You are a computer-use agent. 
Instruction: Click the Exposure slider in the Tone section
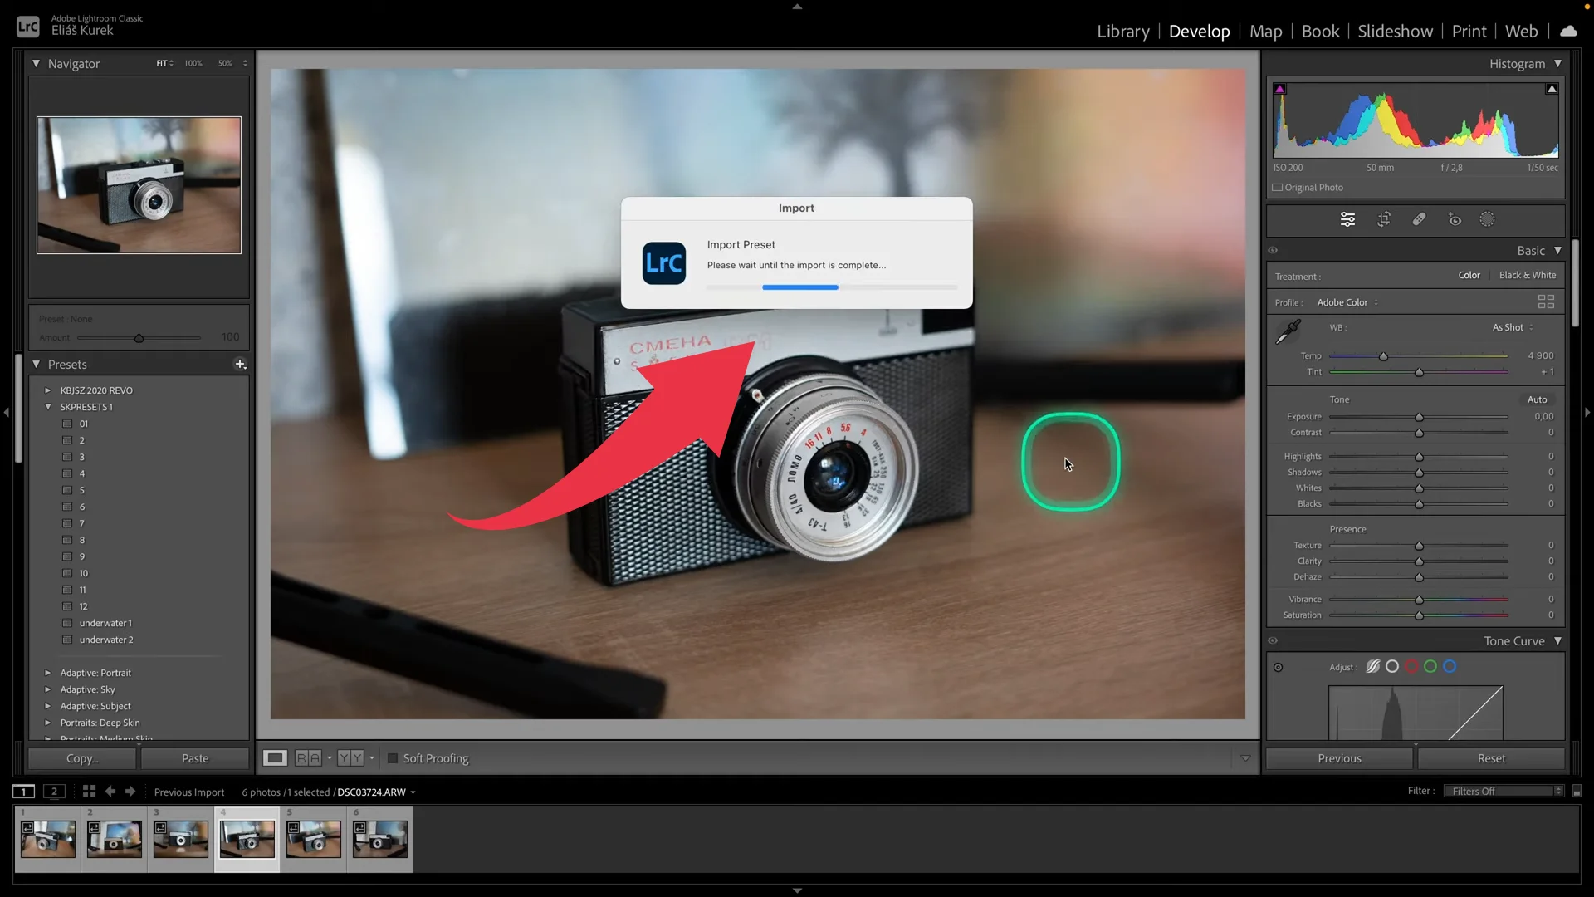click(x=1419, y=417)
